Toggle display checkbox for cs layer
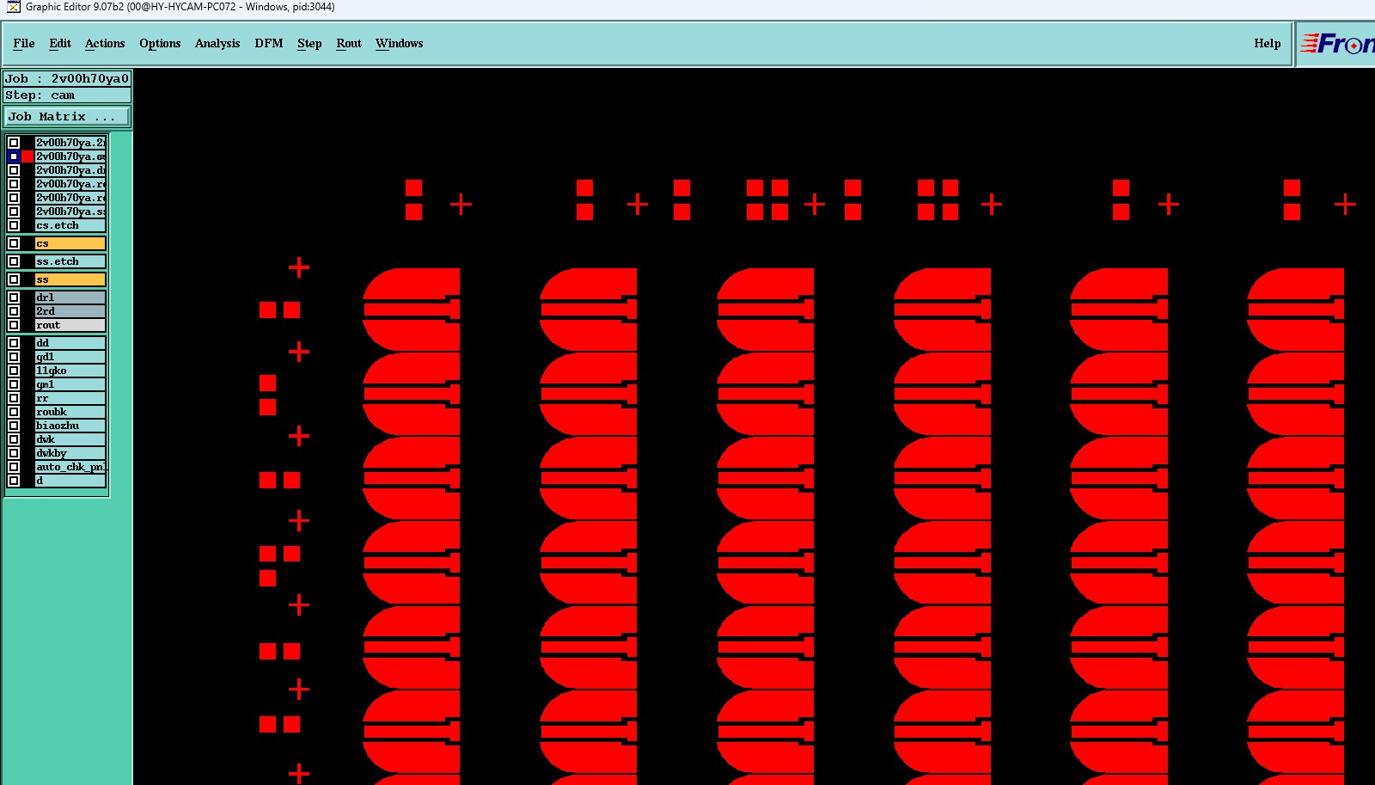This screenshot has width=1375, height=785. point(14,243)
